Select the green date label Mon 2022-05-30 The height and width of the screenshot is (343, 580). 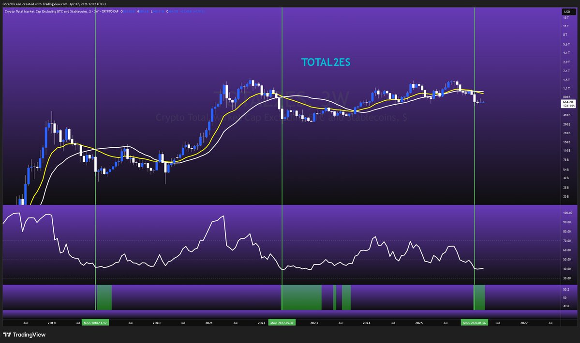click(282, 323)
